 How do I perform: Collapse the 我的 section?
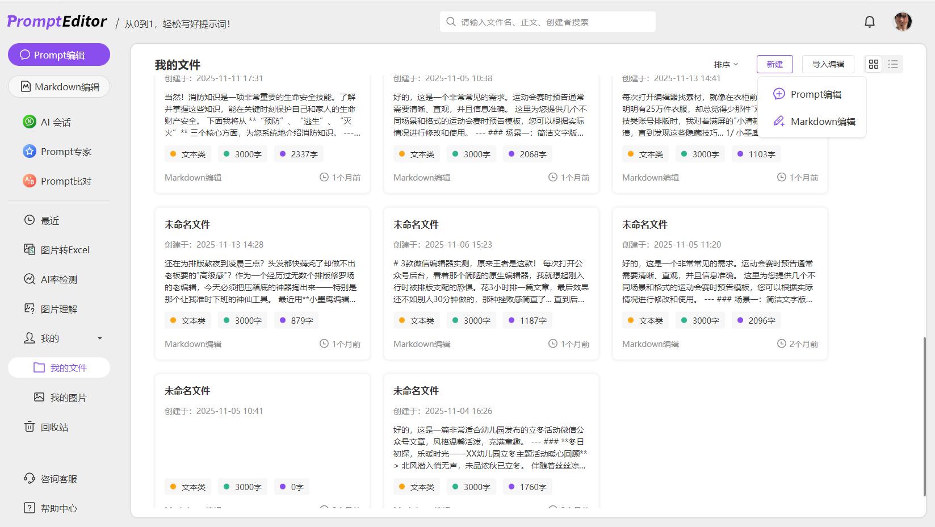(x=100, y=338)
